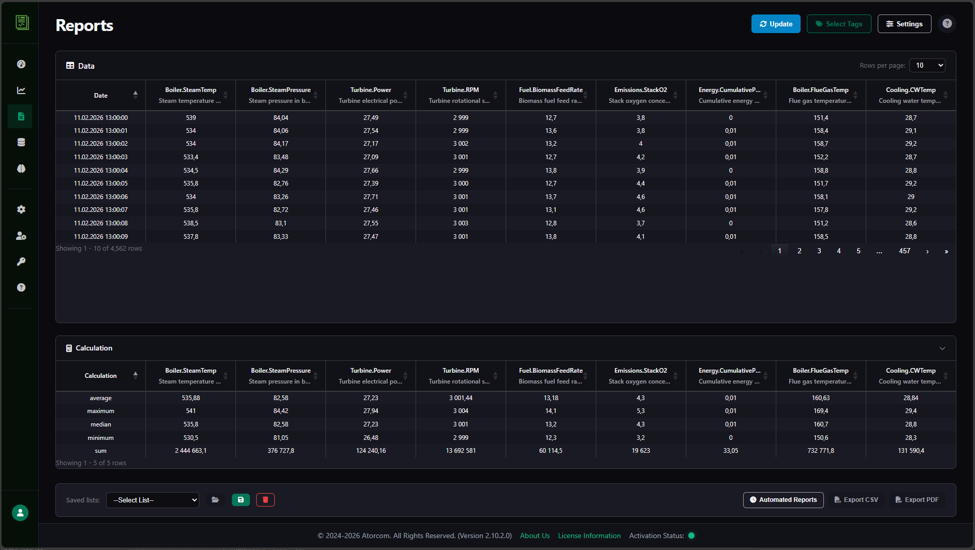Click the user avatar at sidebar bottom
This screenshot has height=550, width=975.
pos(20,512)
